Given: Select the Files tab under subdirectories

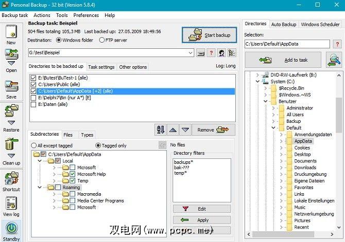Looking at the screenshot, I should coord(68,135).
